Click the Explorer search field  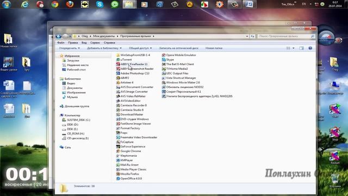click(x=286, y=36)
